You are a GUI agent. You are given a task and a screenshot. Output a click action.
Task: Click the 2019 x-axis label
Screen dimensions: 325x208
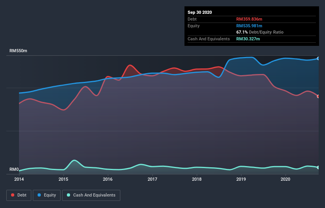241,179
